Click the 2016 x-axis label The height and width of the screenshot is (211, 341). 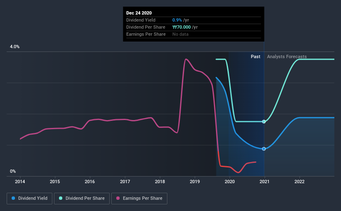point(90,182)
